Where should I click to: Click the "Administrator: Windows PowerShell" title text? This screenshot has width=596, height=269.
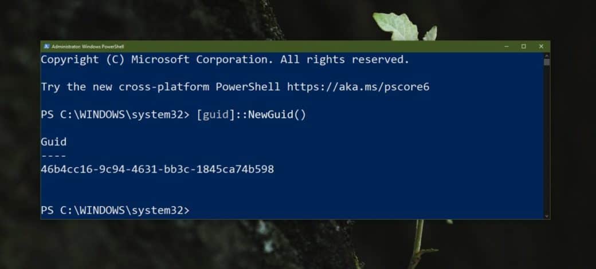[88, 46]
